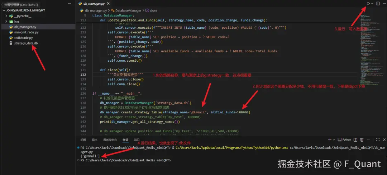Screen dimensions: 387x175
Task: Click ['g9small'] terminal output line
Action: [x=90, y=156]
